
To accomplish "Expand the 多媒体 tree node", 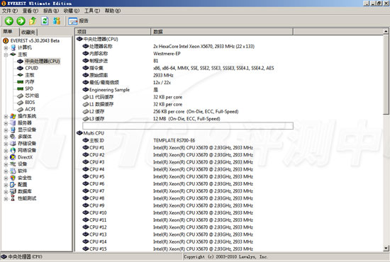I will [6, 137].
